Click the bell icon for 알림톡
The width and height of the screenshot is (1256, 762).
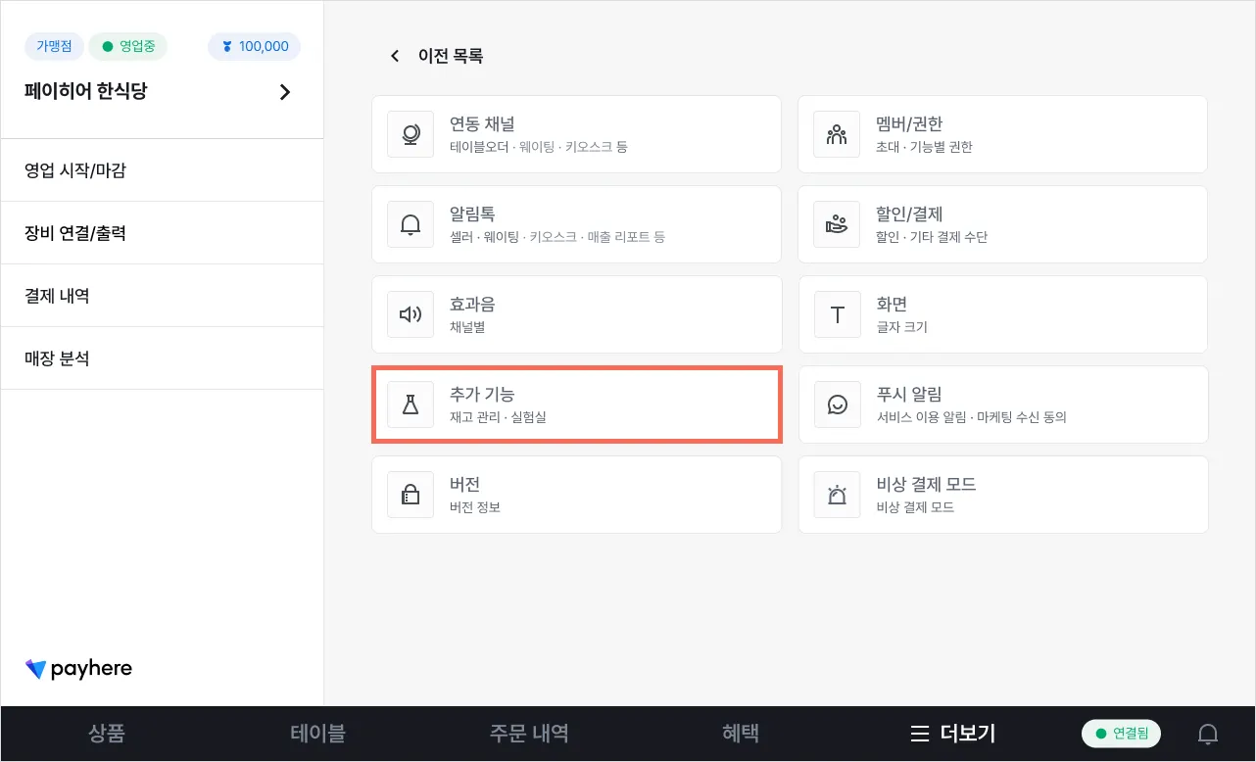[x=411, y=224]
